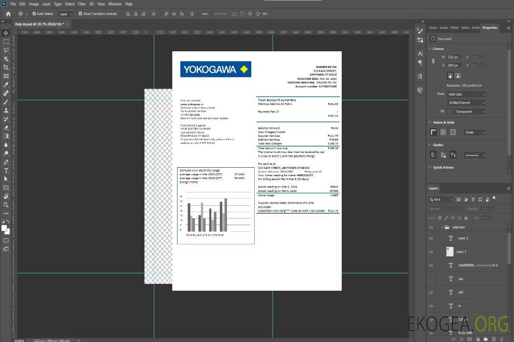Open the ruler units Pixels dropdown
The width and height of the screenshot is (514, 342).
[x=475, y=133]
